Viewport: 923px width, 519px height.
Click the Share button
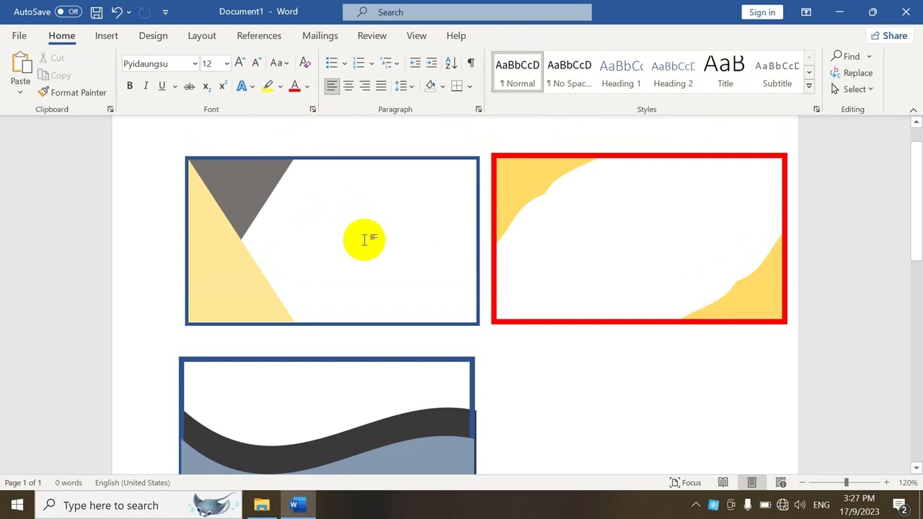[889, 35]
